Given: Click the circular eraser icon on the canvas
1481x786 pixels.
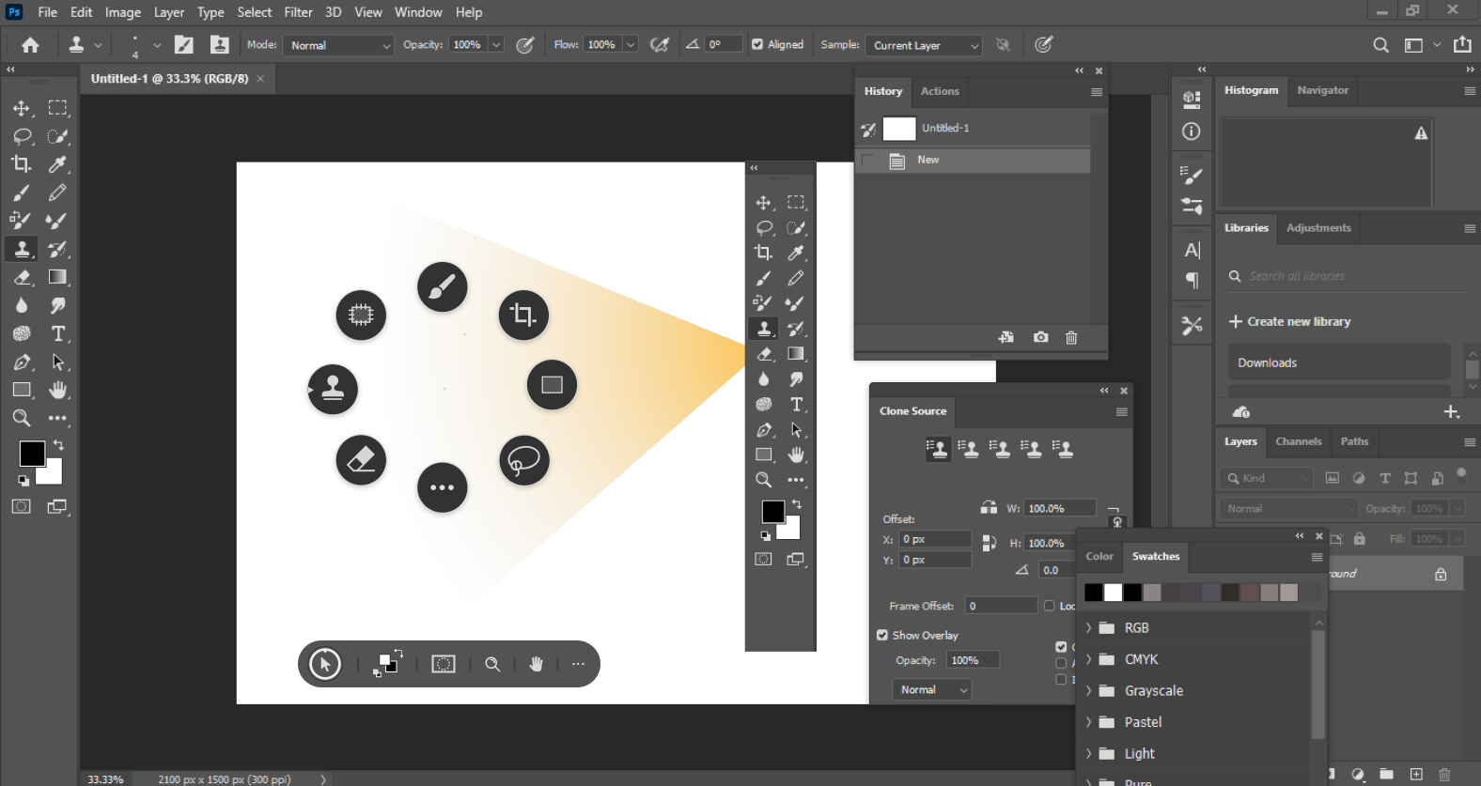Looking at the screenshot, I should point(361,460).
